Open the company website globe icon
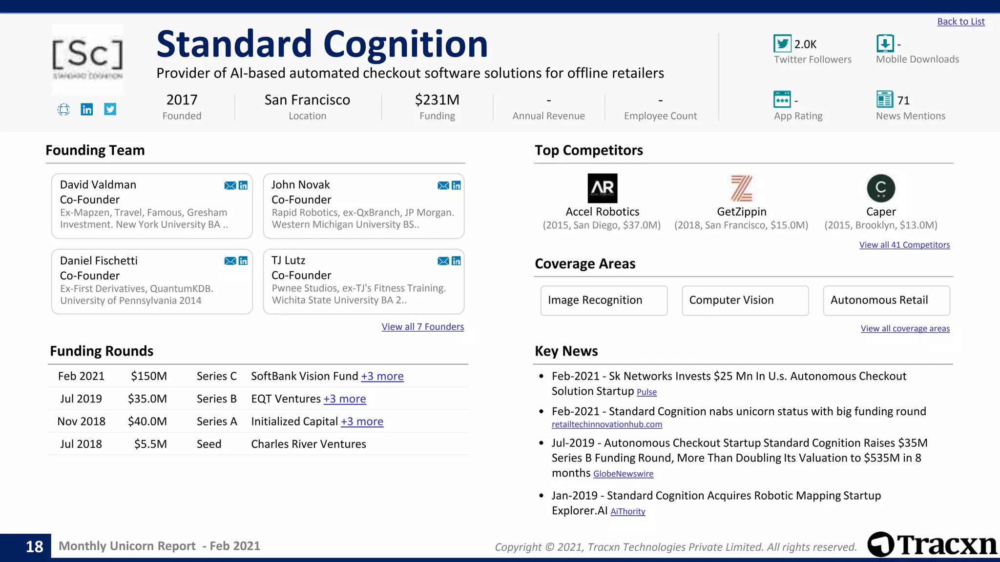 [x=63, y=109]
